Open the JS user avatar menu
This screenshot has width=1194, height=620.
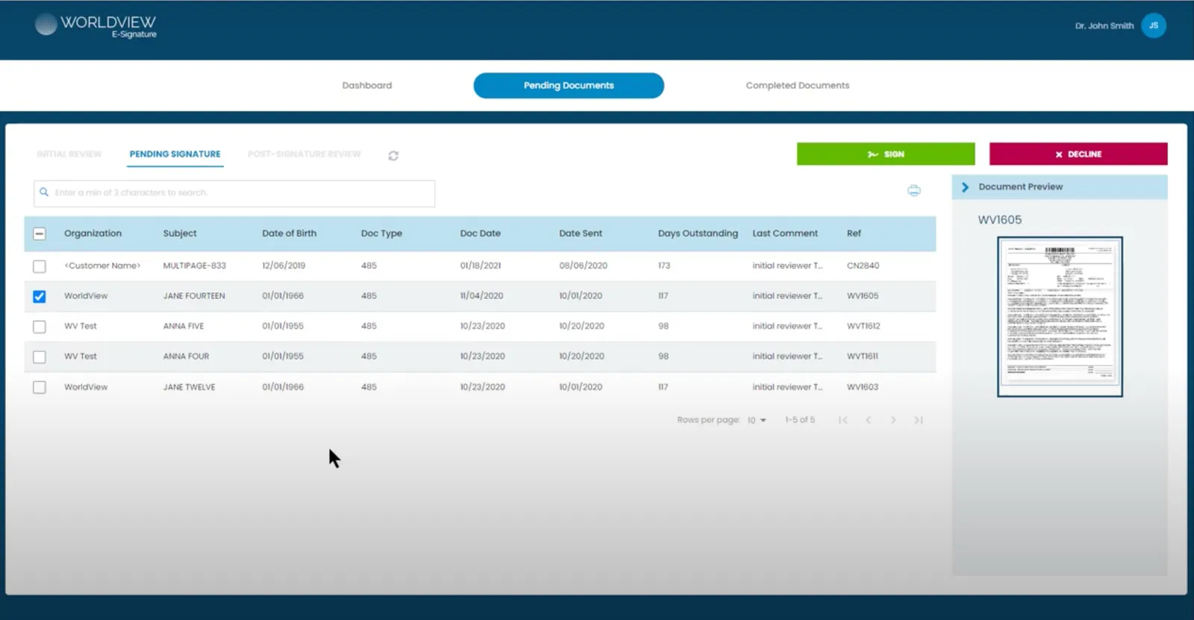[1153, 25]
